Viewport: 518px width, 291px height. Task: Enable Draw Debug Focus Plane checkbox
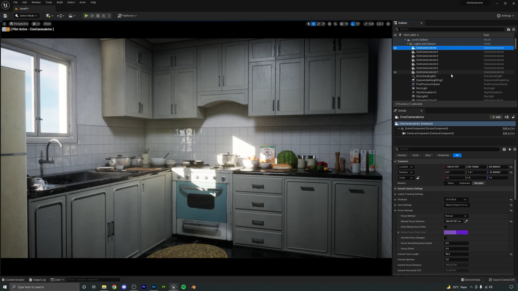[x=446, y=227]
